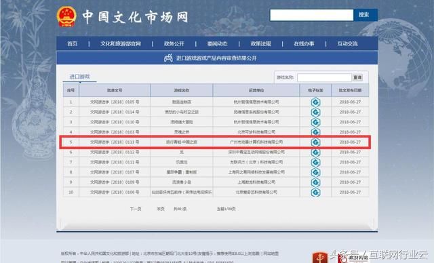Screen dimensions: 434x263
Task: Click approval number ending 0111 号
Action: [115, 162]
